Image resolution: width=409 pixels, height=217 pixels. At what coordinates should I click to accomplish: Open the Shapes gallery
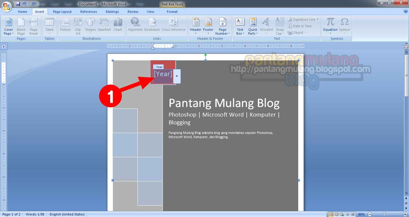(90, 26)
